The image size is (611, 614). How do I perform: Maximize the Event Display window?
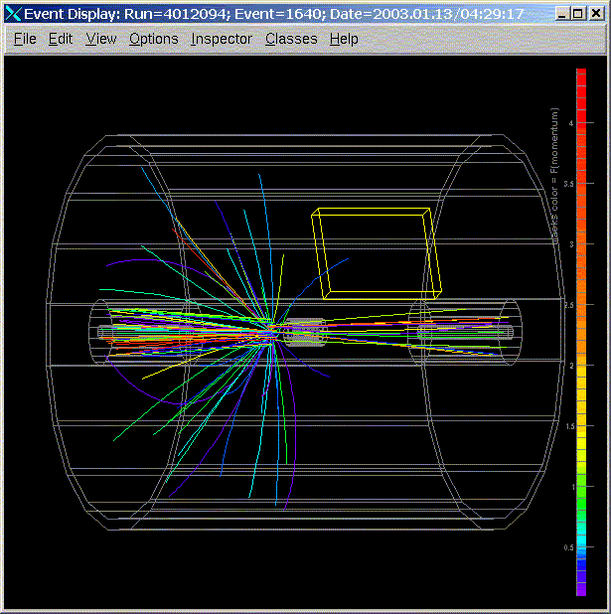(577, 14)
